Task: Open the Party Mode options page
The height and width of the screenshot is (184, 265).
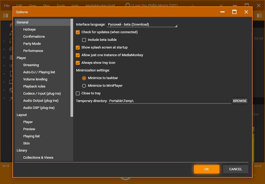Action: (x=42, y=43)
